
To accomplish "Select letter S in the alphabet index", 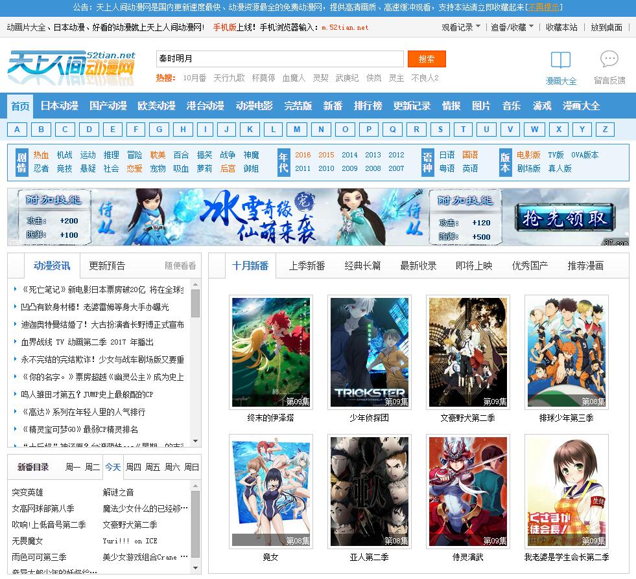I will pos(440,130).
